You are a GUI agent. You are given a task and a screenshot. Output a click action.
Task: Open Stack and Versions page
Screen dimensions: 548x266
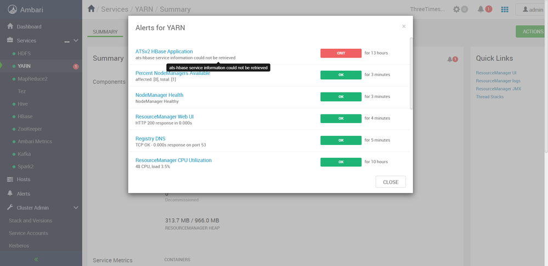click(x=30, y=221)
